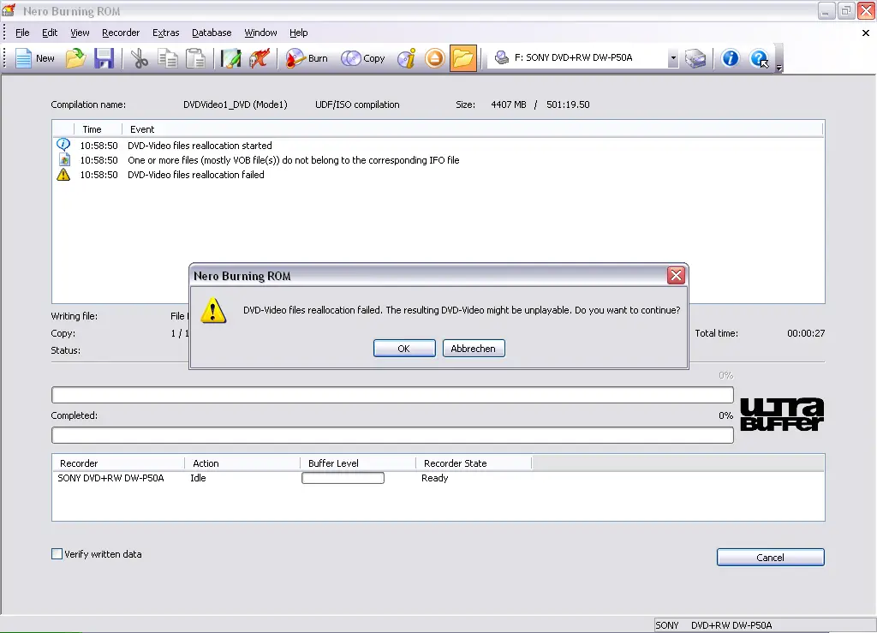Save the compilation with the floppy icon
The image size is (877, 633).
pos(104,58)
